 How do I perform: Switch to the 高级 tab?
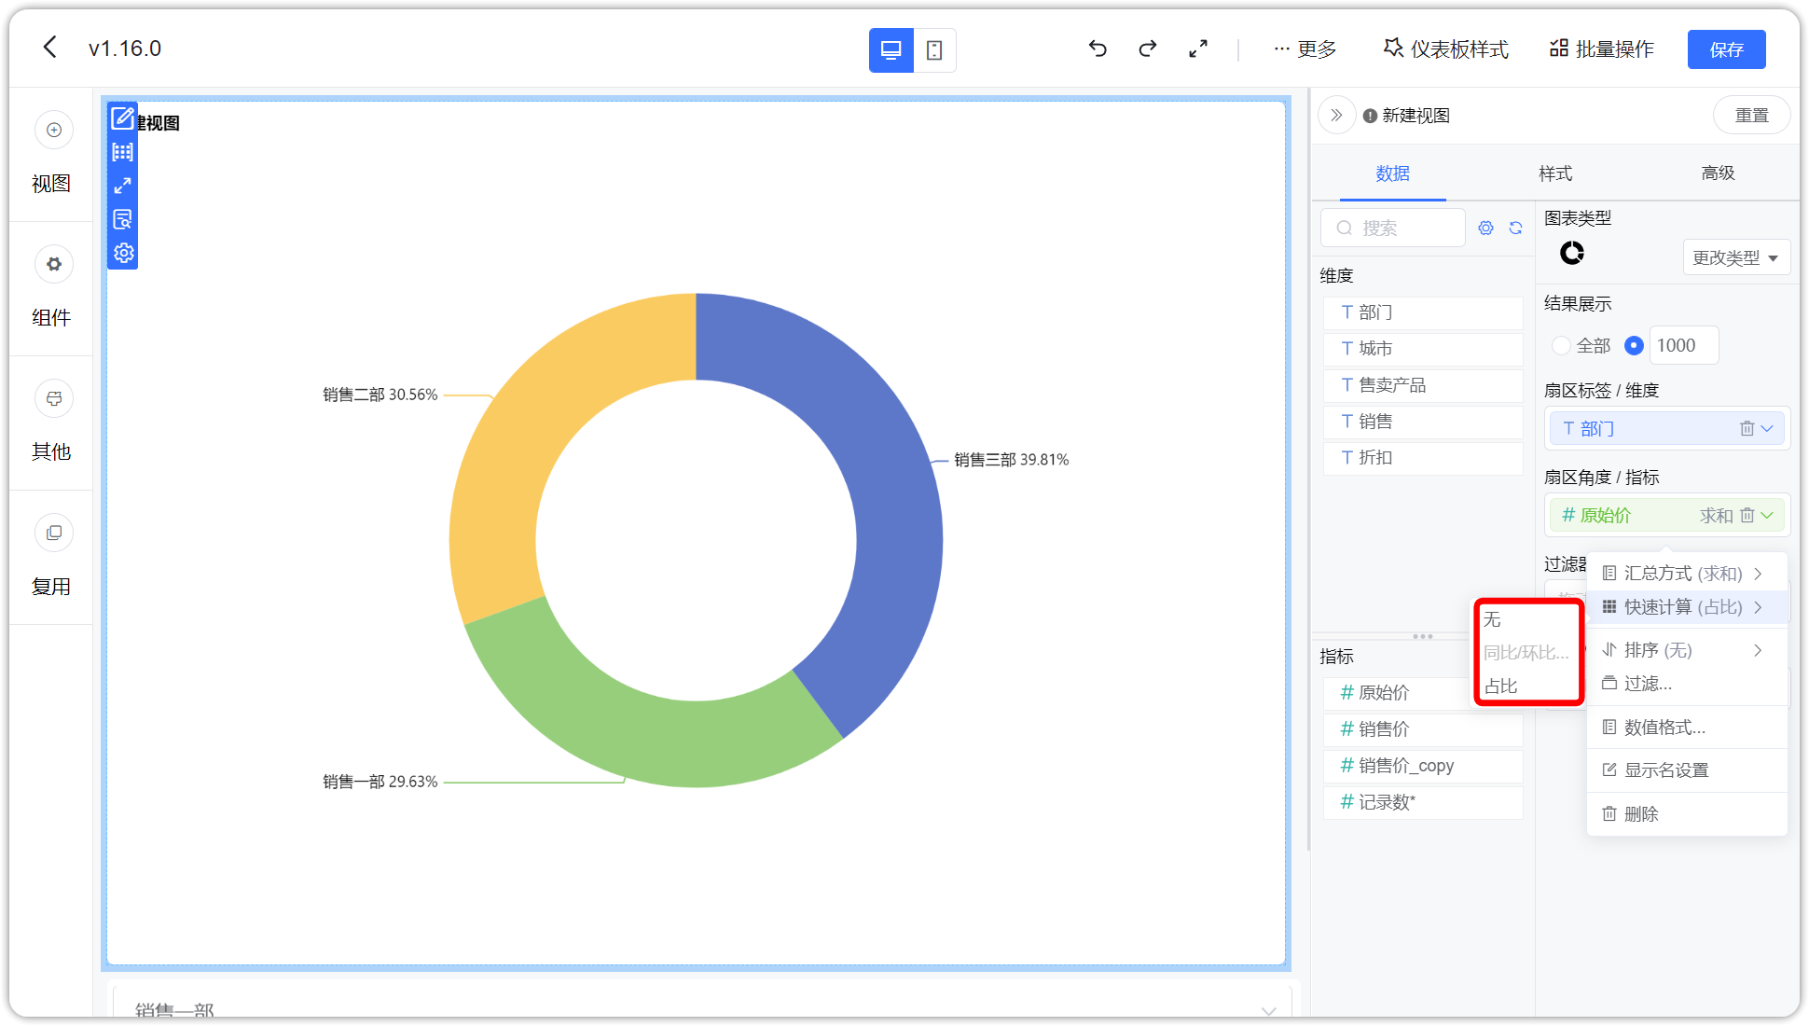(1718, 173)
